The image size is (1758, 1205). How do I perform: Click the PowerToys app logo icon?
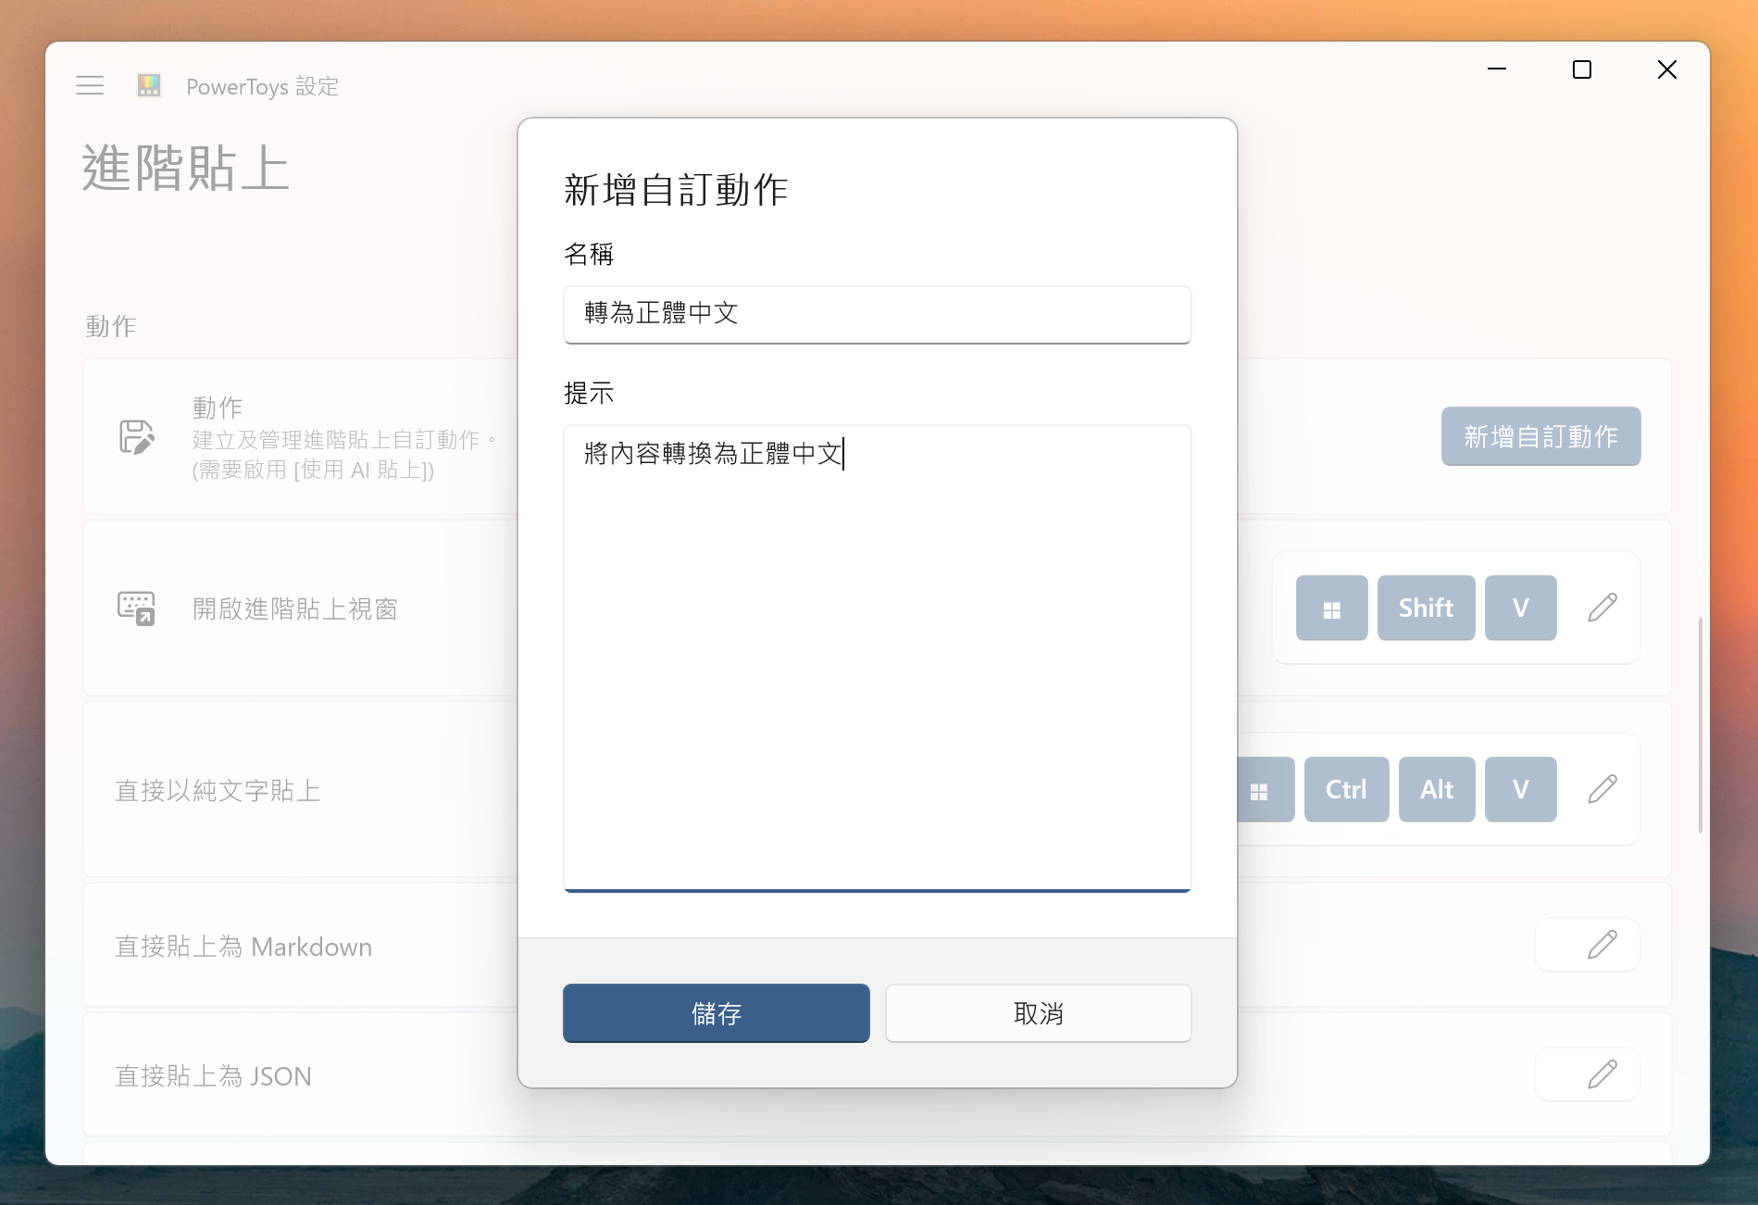point(149,86)
